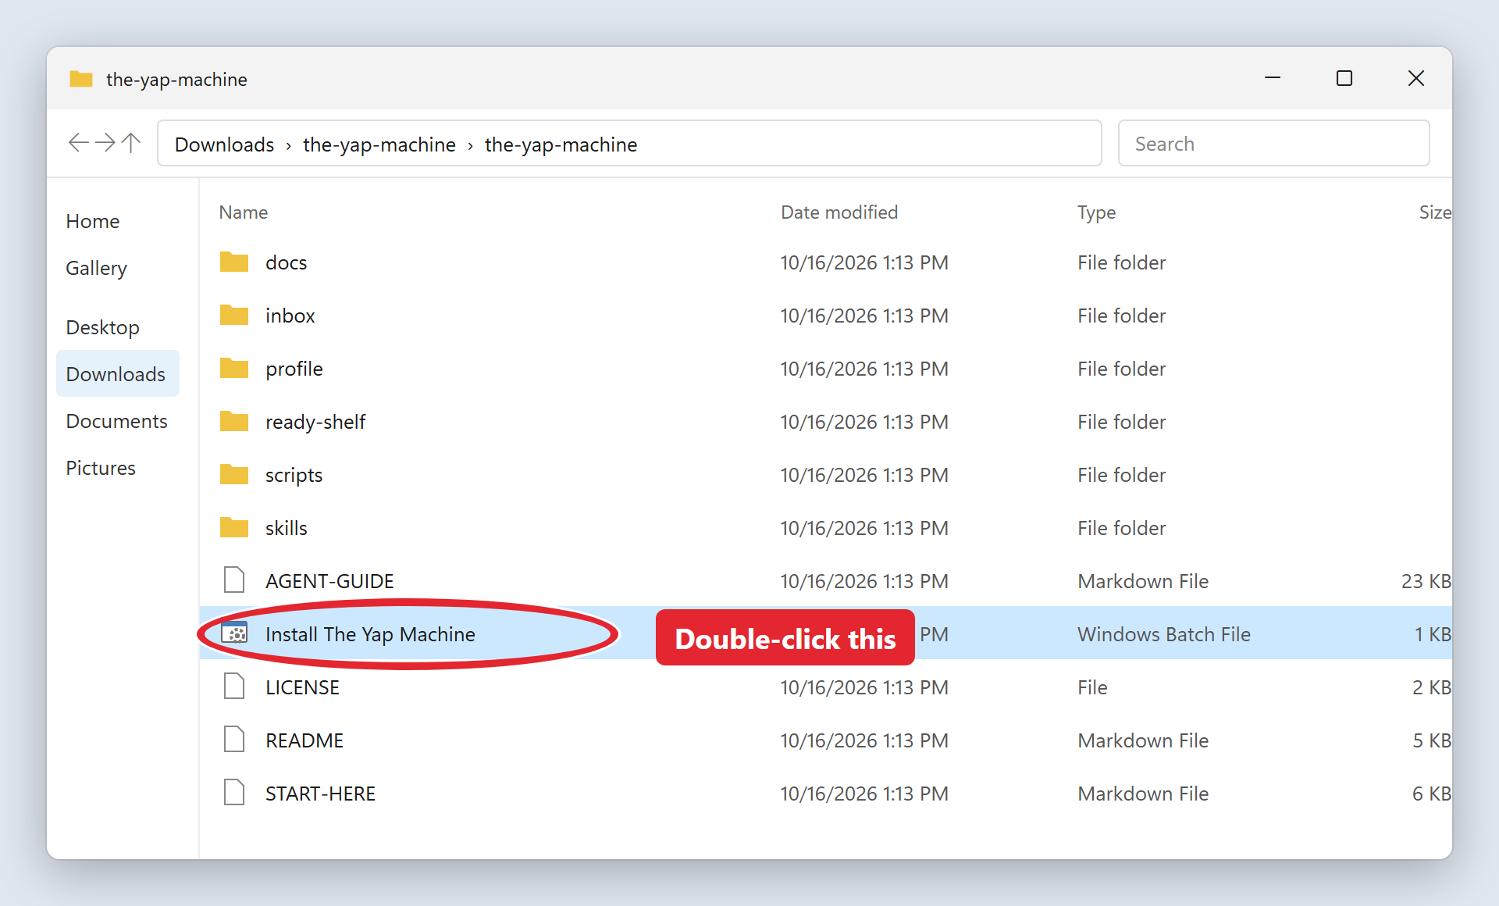Expand chevron between the two the-yap-machine breadcrumbs
1499x906 pixels.
470,145
